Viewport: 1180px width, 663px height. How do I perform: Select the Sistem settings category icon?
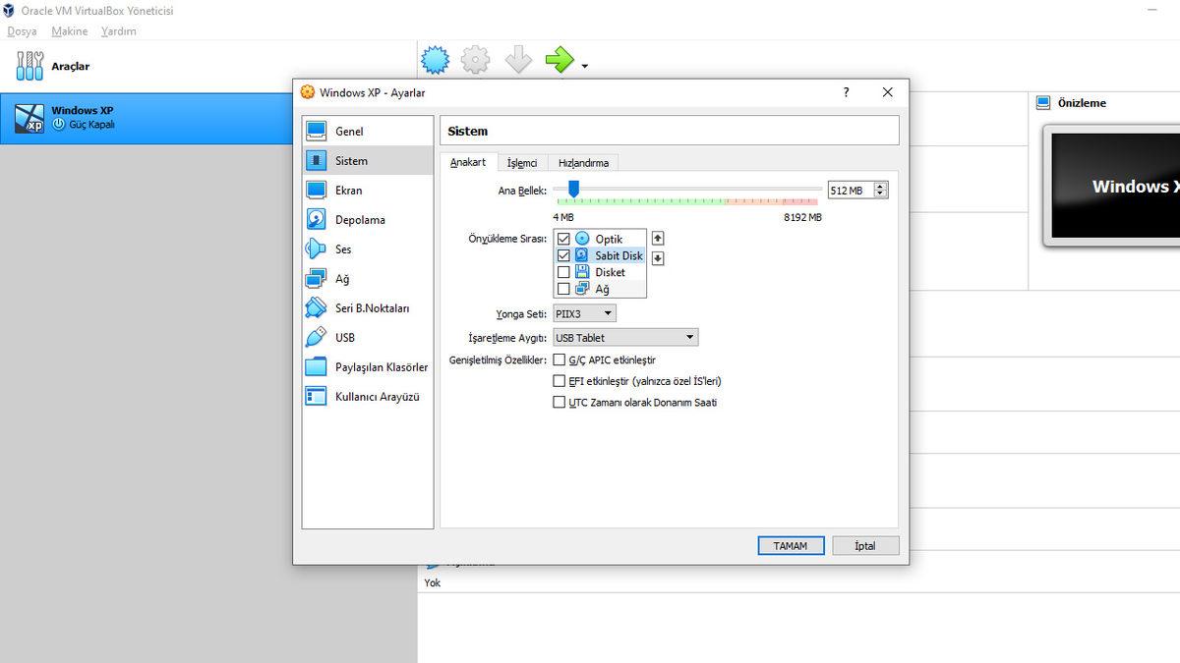[x=319, y=160]
